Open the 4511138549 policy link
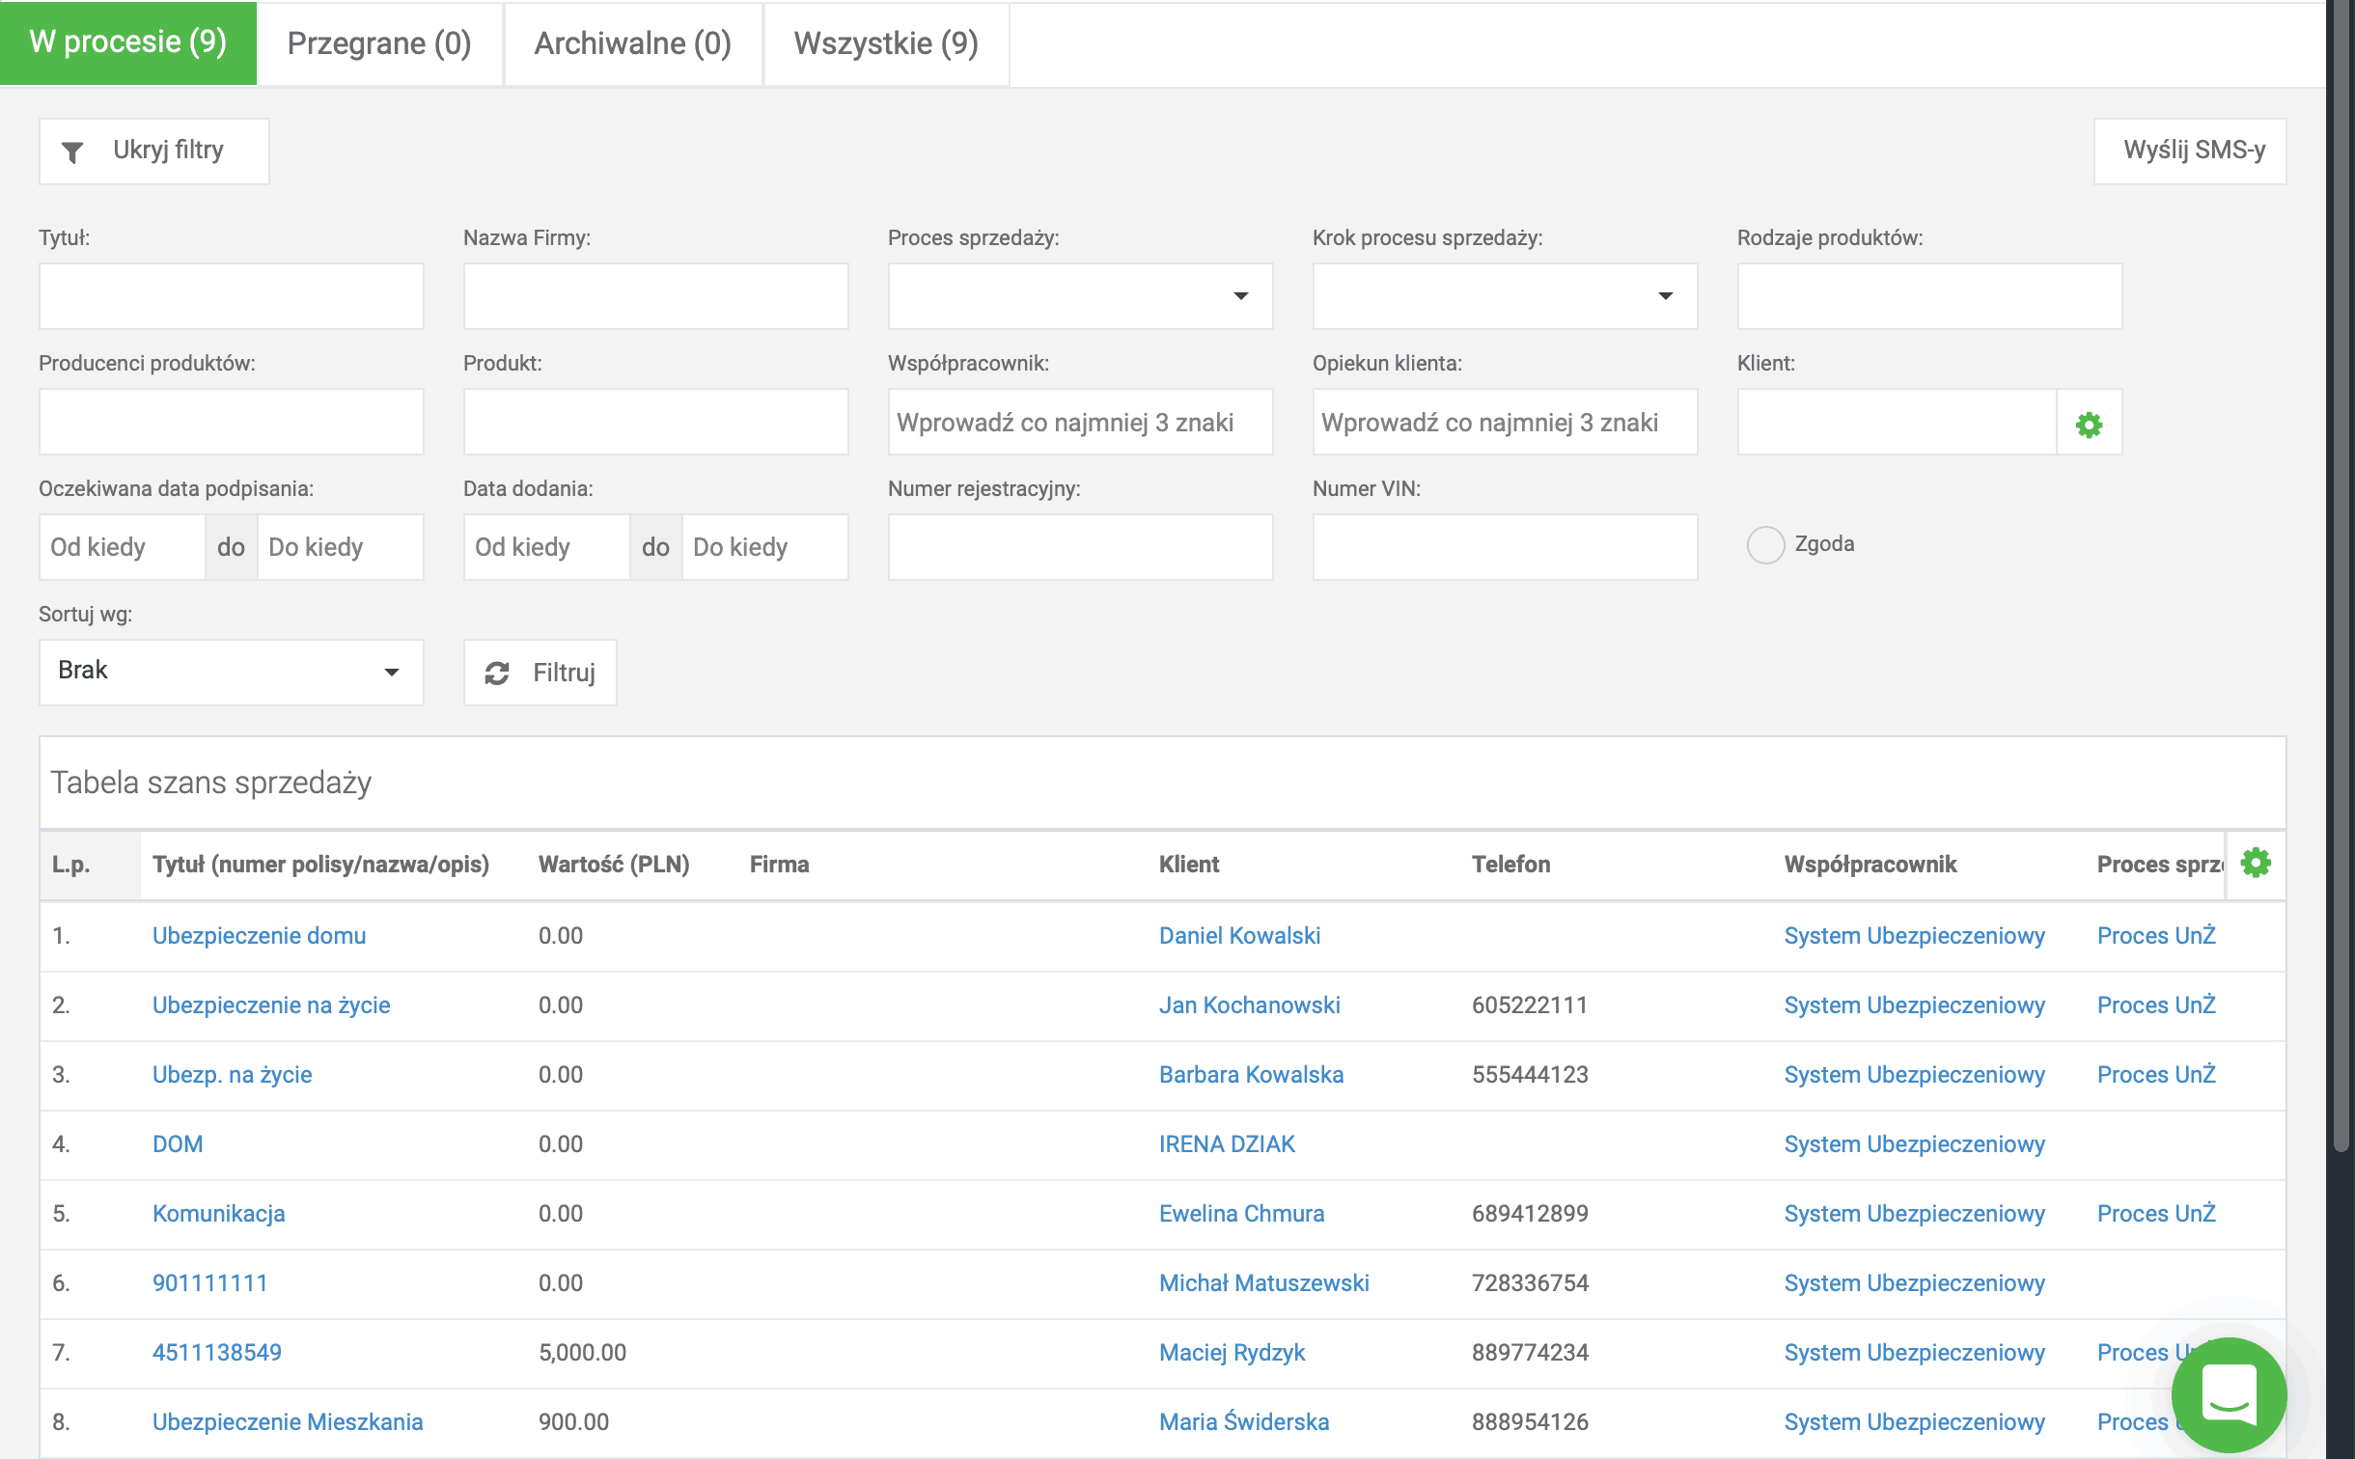The width and height of the screenshot is (2355, 1459). point(217,1353)
